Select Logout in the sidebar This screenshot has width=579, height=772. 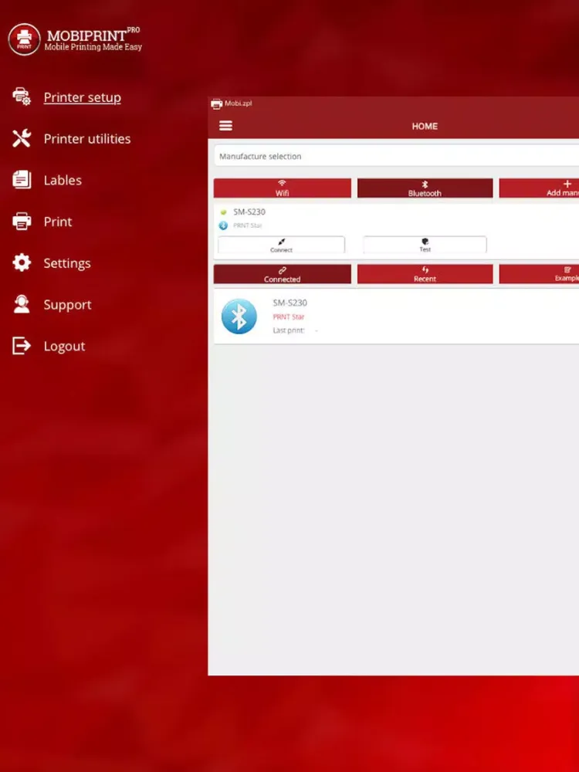click(65, 346)
